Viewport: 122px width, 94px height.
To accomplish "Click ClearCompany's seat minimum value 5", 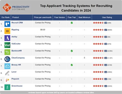I will click(x=84, y=58).
